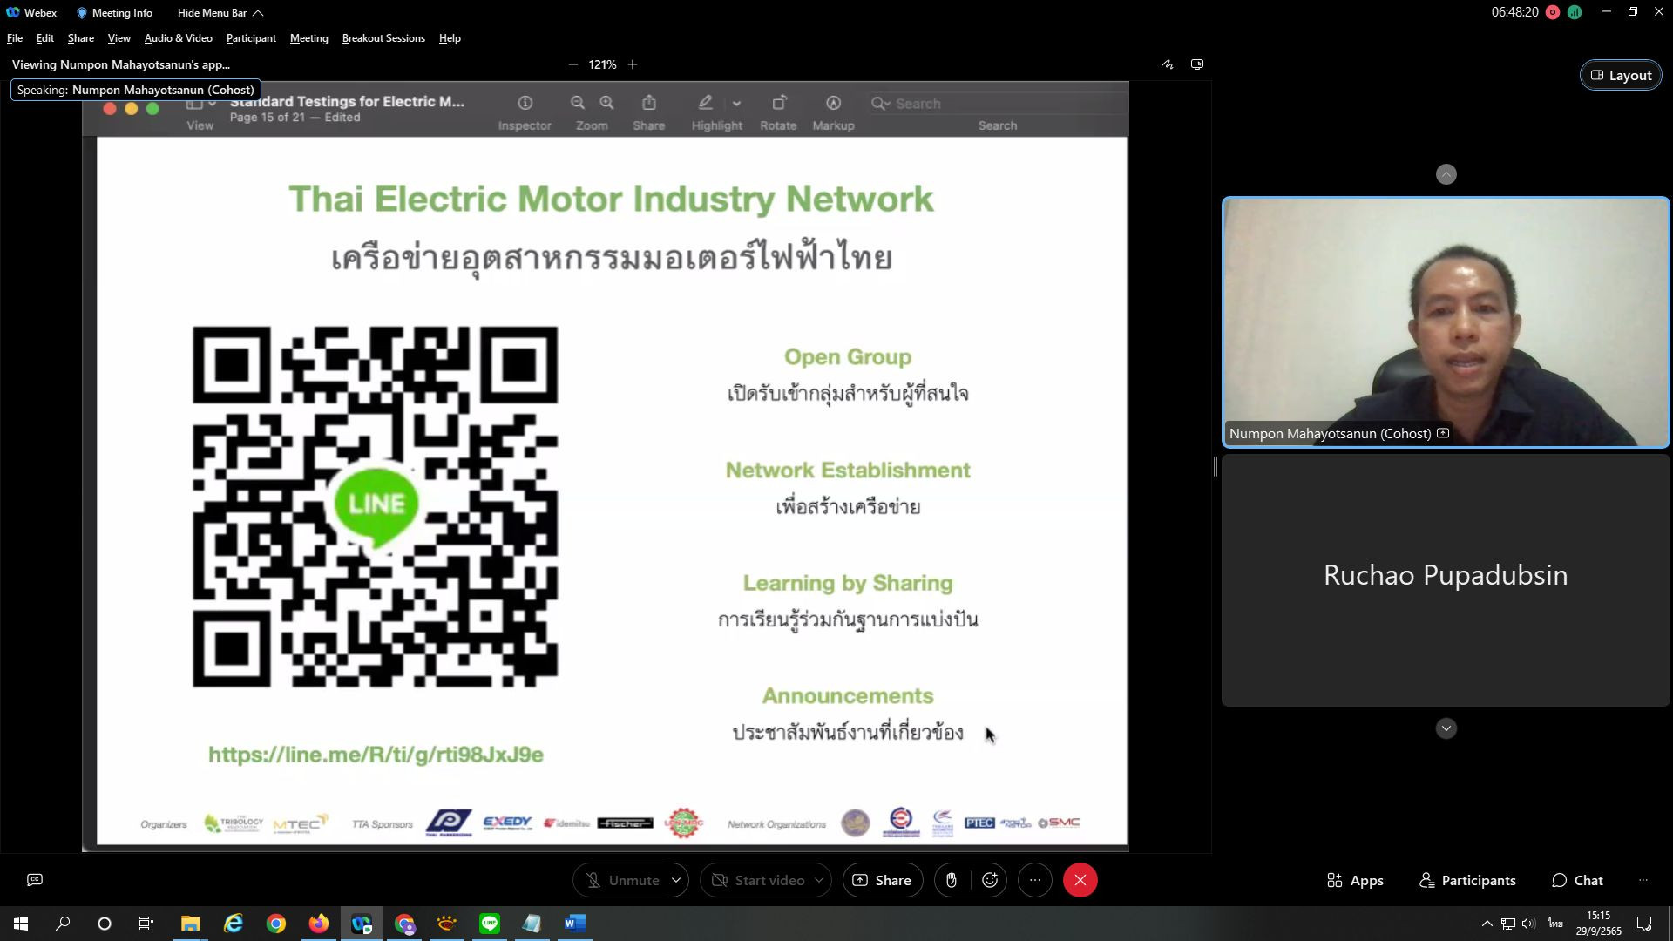The image size is (1673, 941).
Task: Show hidden system tray icons
Action: (1487, 924)
